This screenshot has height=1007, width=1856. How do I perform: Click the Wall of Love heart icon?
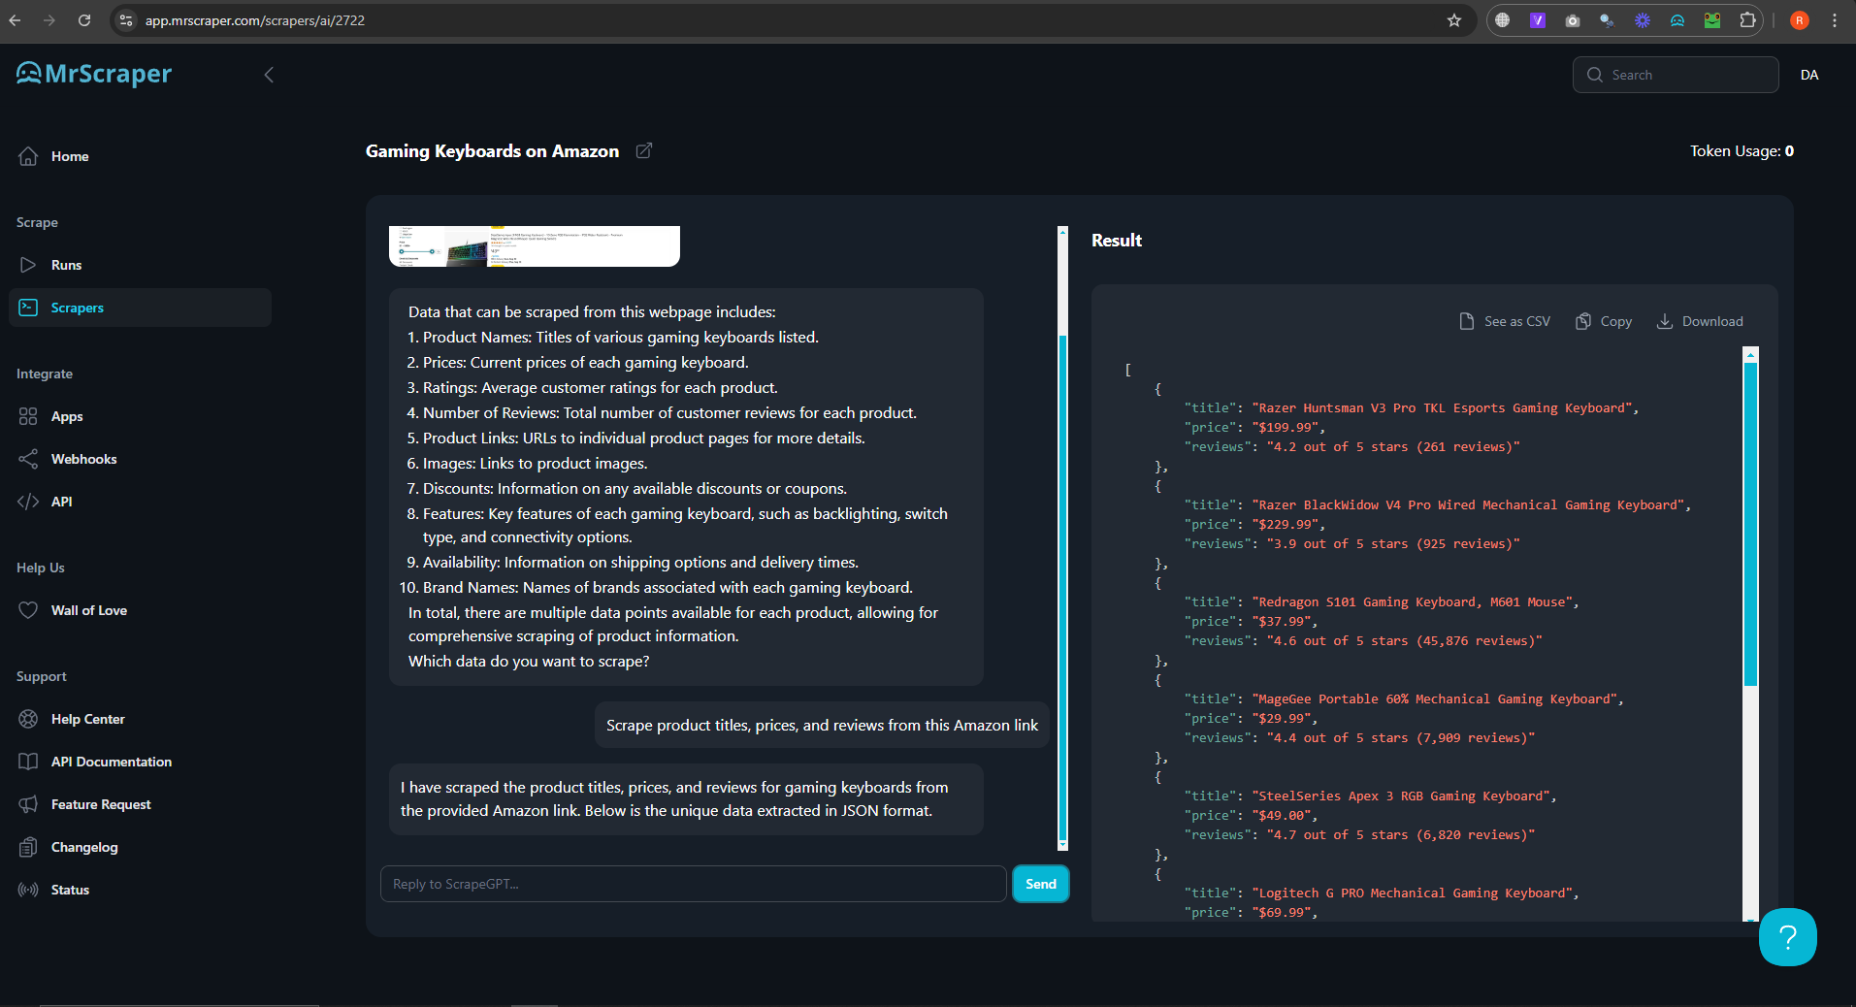(28, 610)
